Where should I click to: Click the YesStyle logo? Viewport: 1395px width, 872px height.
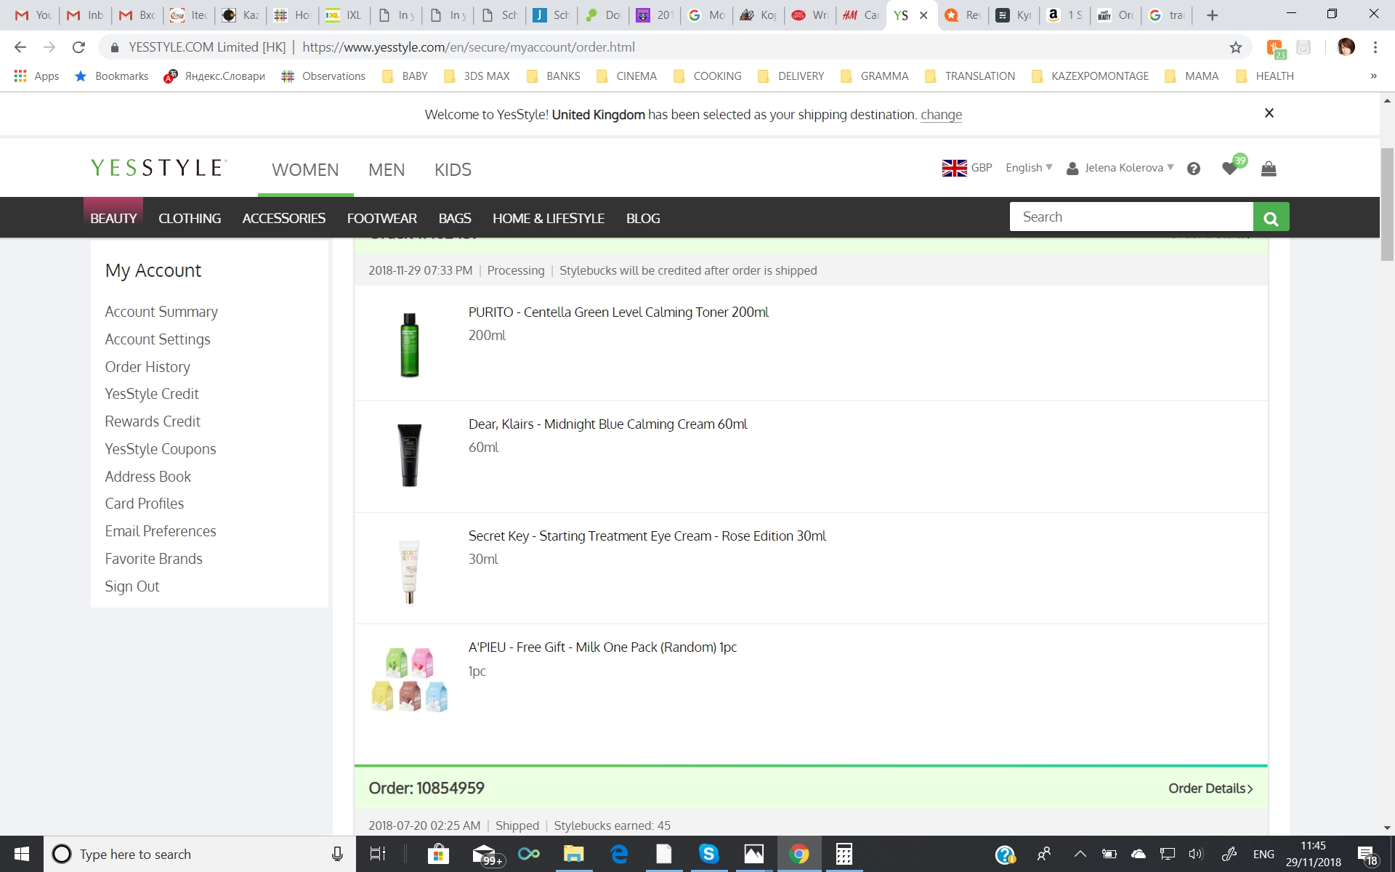coord(158,169)
